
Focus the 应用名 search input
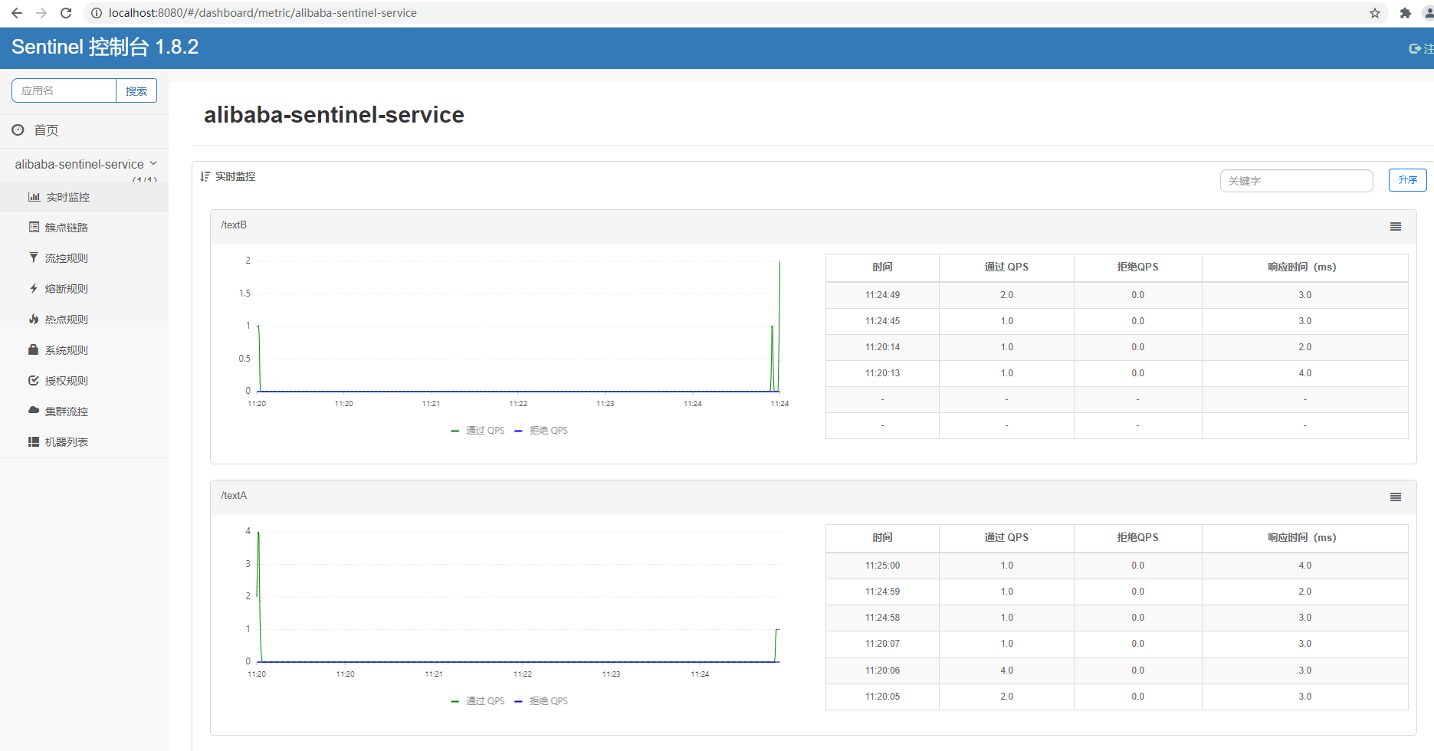(x=64, y=90)
